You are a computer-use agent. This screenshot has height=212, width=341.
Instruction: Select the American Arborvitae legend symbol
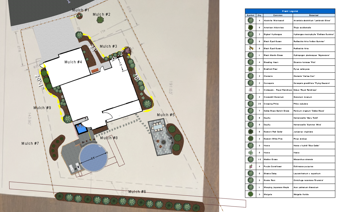click(x=251, y=27)
